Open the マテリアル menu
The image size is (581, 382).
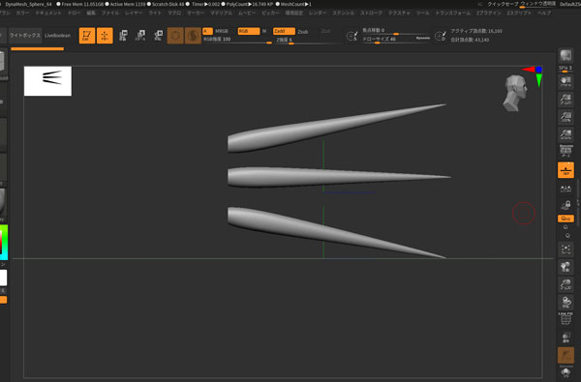[222, 13]
